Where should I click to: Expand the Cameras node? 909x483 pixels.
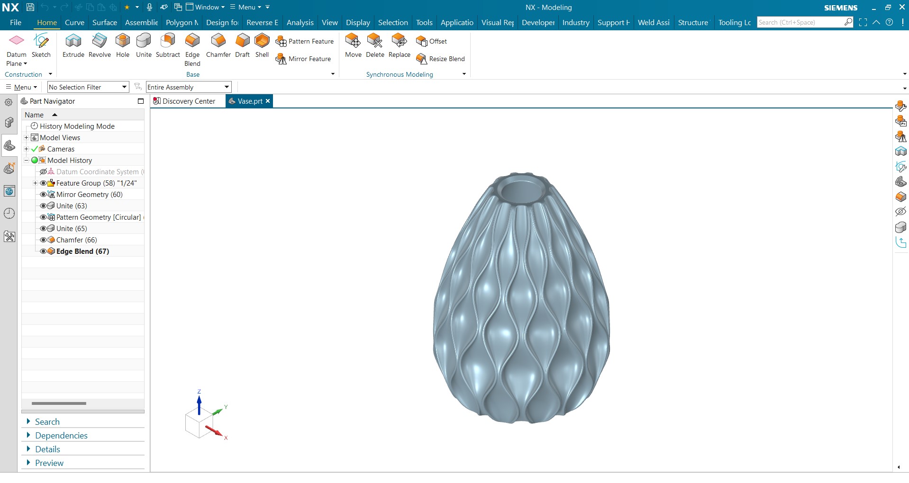(x=27, y=149)
